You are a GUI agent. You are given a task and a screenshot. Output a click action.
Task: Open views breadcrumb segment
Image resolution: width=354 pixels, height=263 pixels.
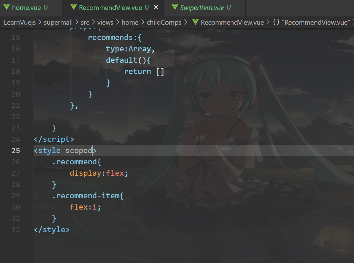click(x=105, y=22)
